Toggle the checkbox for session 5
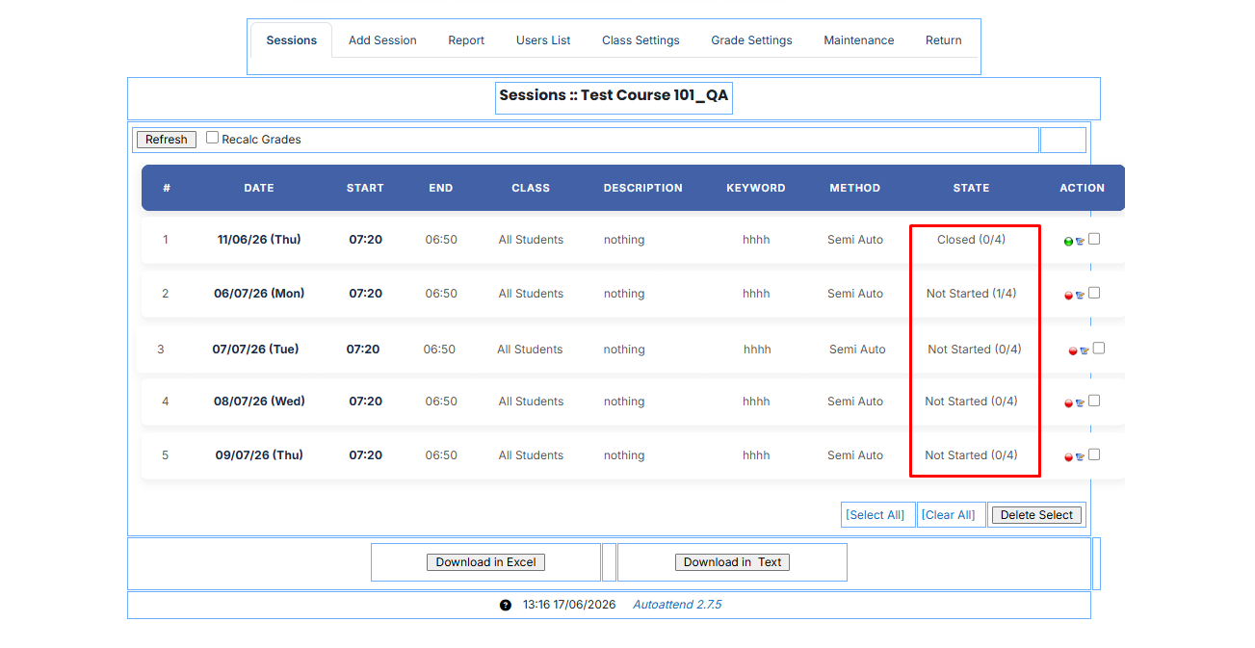The width and height of the screenshot is (1255, 648). [x=1094, y=454]
